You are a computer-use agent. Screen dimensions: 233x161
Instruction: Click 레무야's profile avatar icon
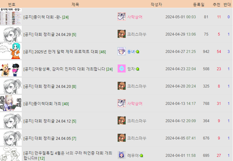pyautogui.click(x=121, y=155)
